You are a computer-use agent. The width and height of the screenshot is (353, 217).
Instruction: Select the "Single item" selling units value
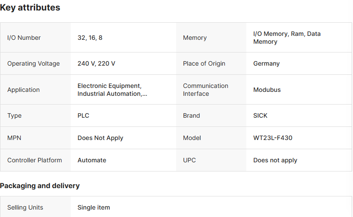click(x=94, y=207)
